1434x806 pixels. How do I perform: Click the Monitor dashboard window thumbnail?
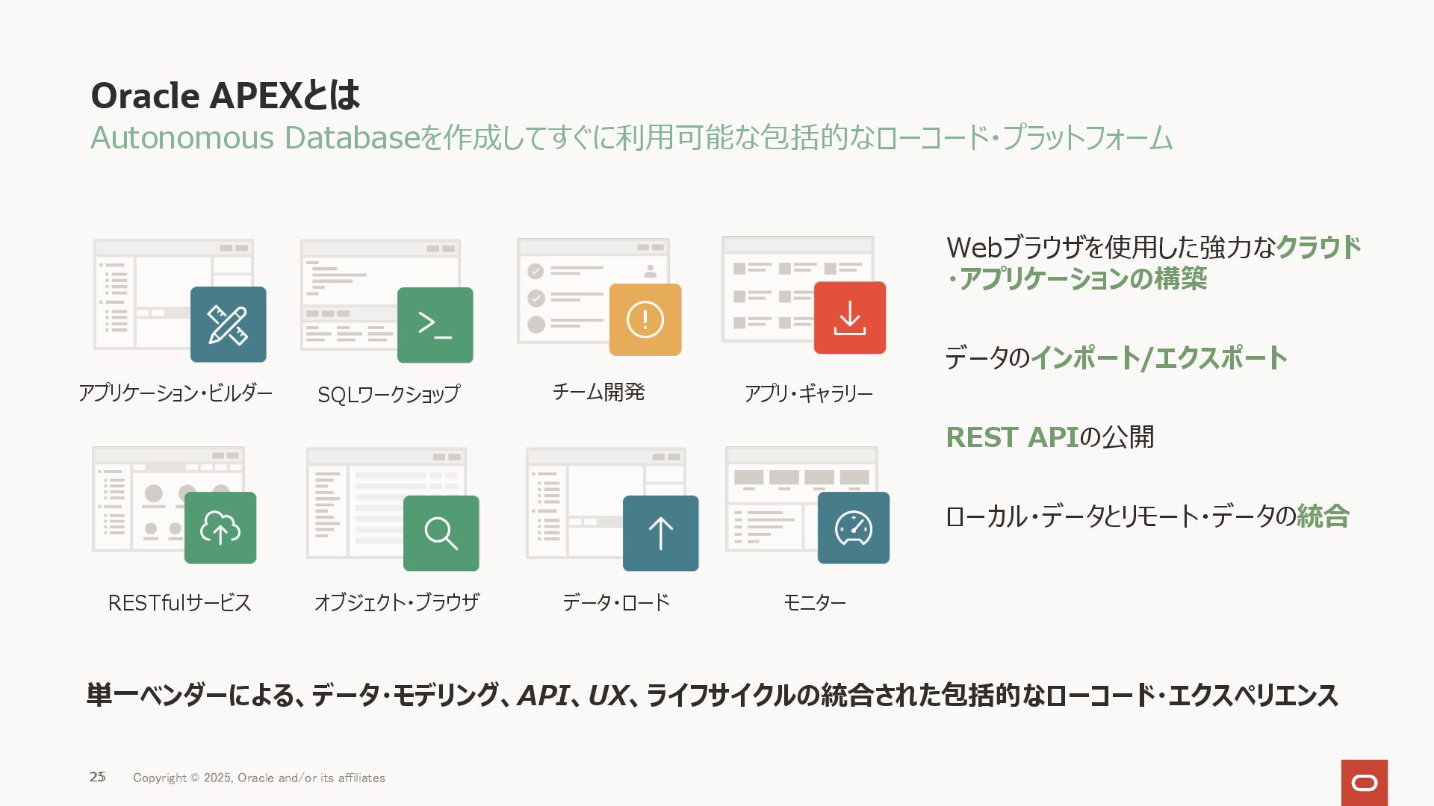tap(801, 499)
